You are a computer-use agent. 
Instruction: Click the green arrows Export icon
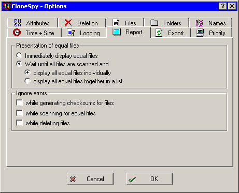[159, 33]
